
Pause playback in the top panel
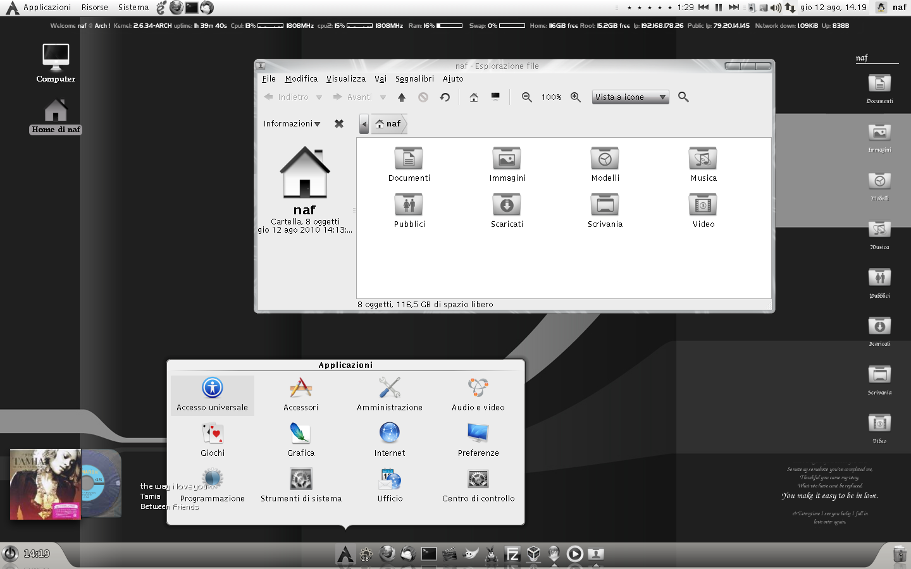(x=719, y=8)
